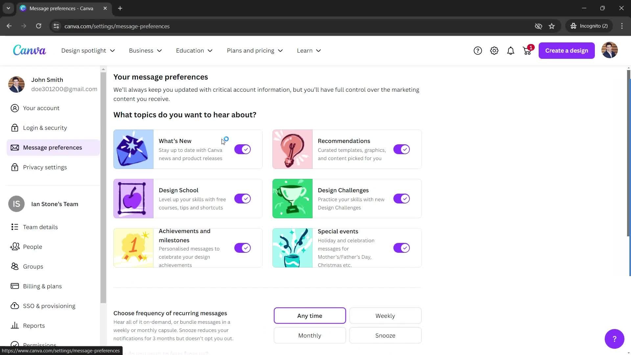The width and height of the screenshot is (631, 355).
Task: Click the settings gear icon
Action: (x=494, y=51)
